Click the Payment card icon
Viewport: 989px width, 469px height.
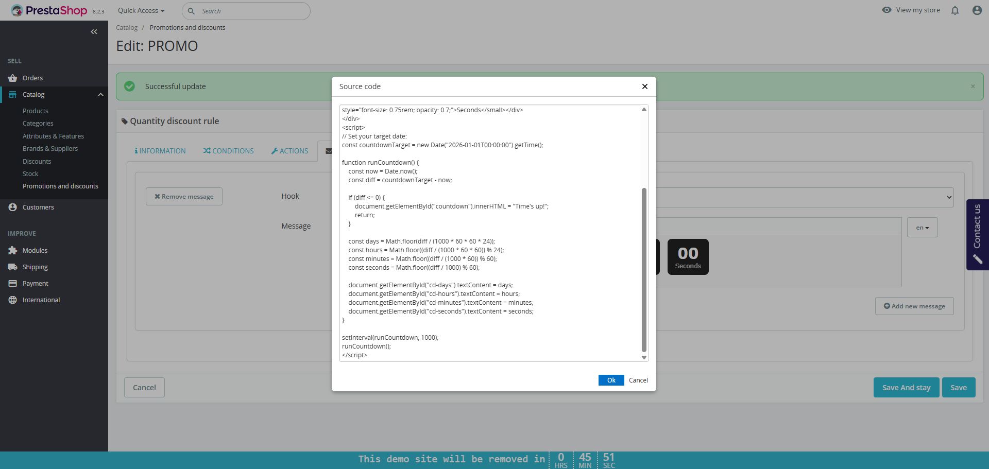(13, 284)
